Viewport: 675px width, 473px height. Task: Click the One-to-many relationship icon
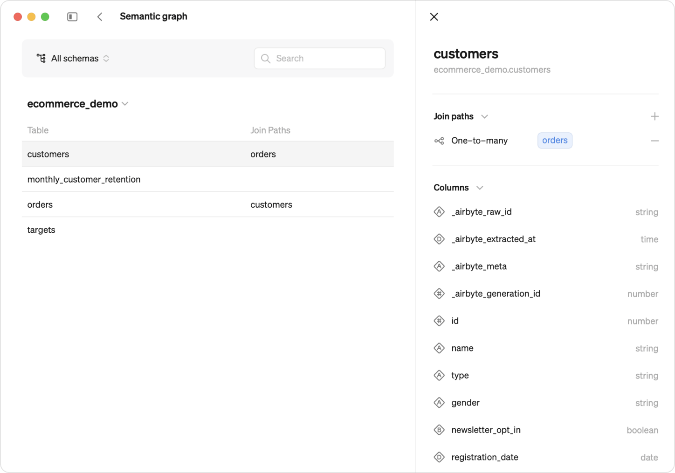439,141
